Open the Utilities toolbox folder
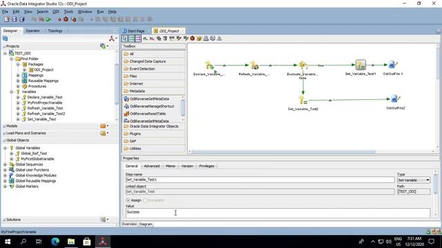The height and width of the screenshot is (248, 442). 154,149
